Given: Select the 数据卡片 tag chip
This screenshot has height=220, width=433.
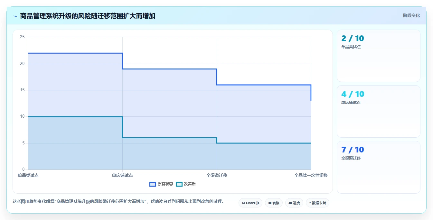Looking at the screenshot, I should click(317, 203).
